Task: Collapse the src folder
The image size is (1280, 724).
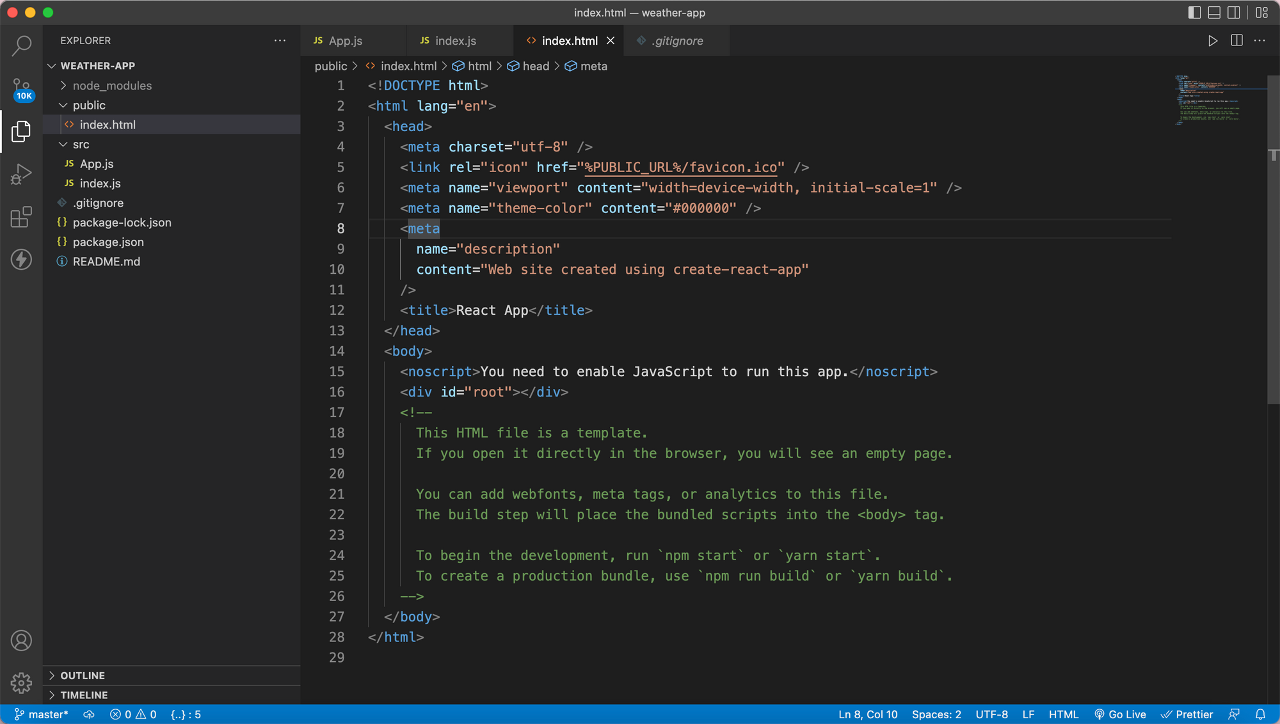Action: pos(81,145)
